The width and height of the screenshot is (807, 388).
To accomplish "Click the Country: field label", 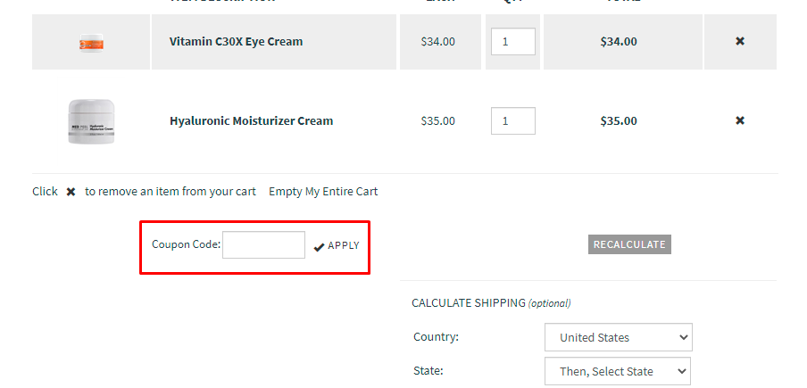I will (x=437, y=337).
